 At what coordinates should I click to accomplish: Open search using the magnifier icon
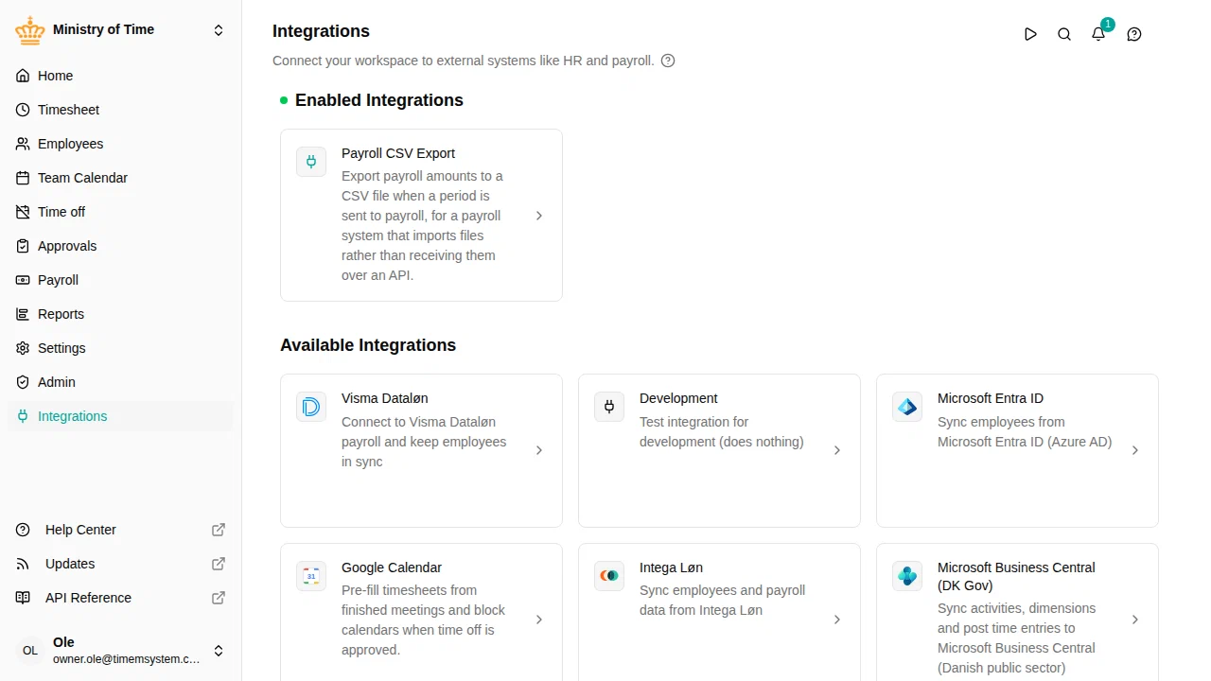coord(1064,34)
